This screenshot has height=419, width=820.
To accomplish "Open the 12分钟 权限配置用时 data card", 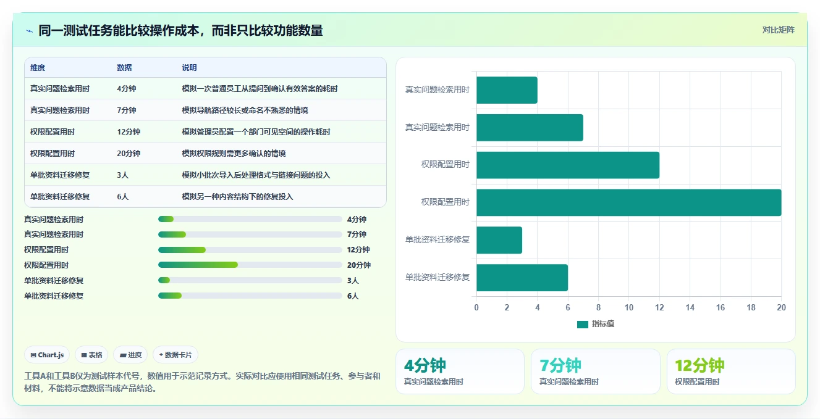I will point(731,371).
